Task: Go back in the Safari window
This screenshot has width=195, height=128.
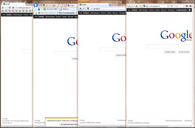Action: 129,6
